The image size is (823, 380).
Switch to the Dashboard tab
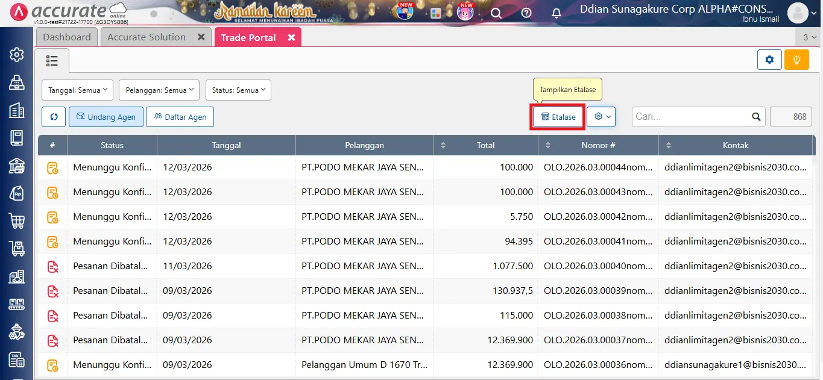click(66, 37)
